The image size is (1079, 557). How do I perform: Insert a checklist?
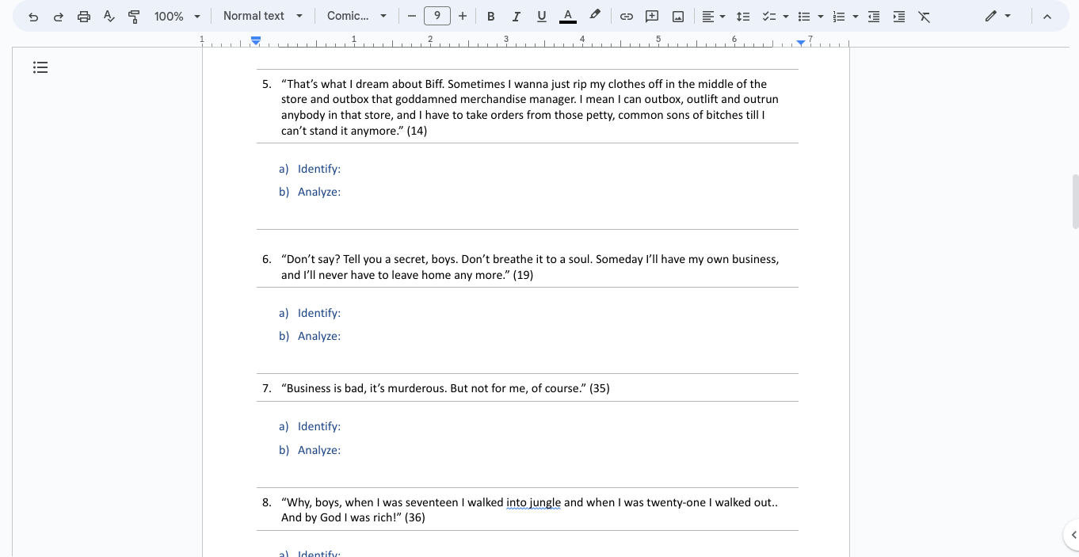(x=768, y=16)
